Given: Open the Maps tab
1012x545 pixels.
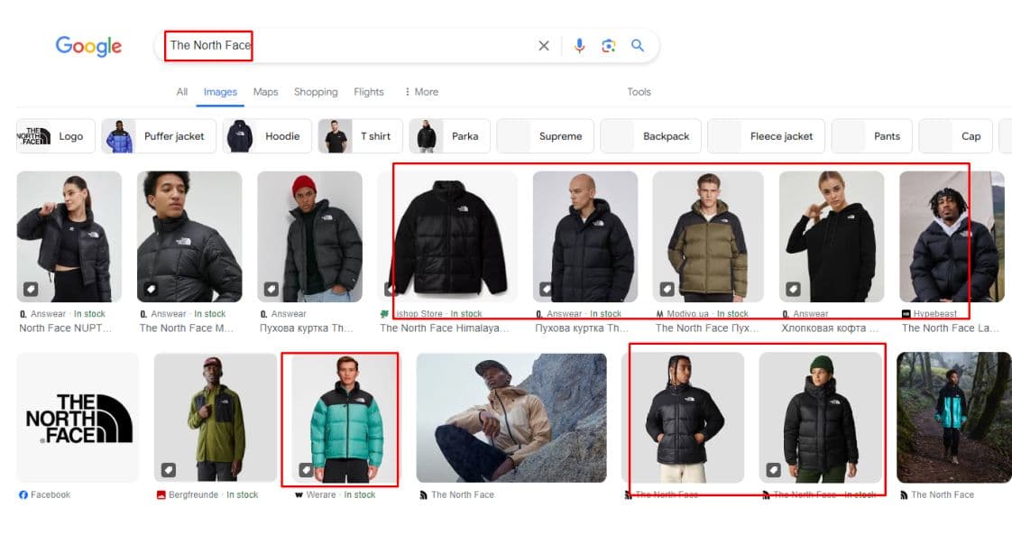Looking at the screenshot, I should 265,92.
